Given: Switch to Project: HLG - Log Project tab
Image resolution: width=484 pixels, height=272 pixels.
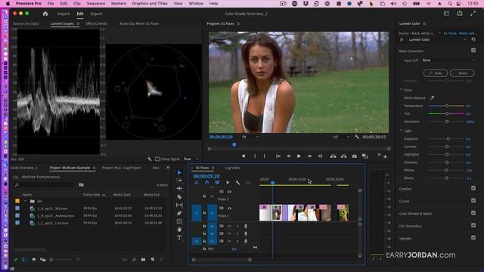Looking at the screenshot, I should (121, 168).
